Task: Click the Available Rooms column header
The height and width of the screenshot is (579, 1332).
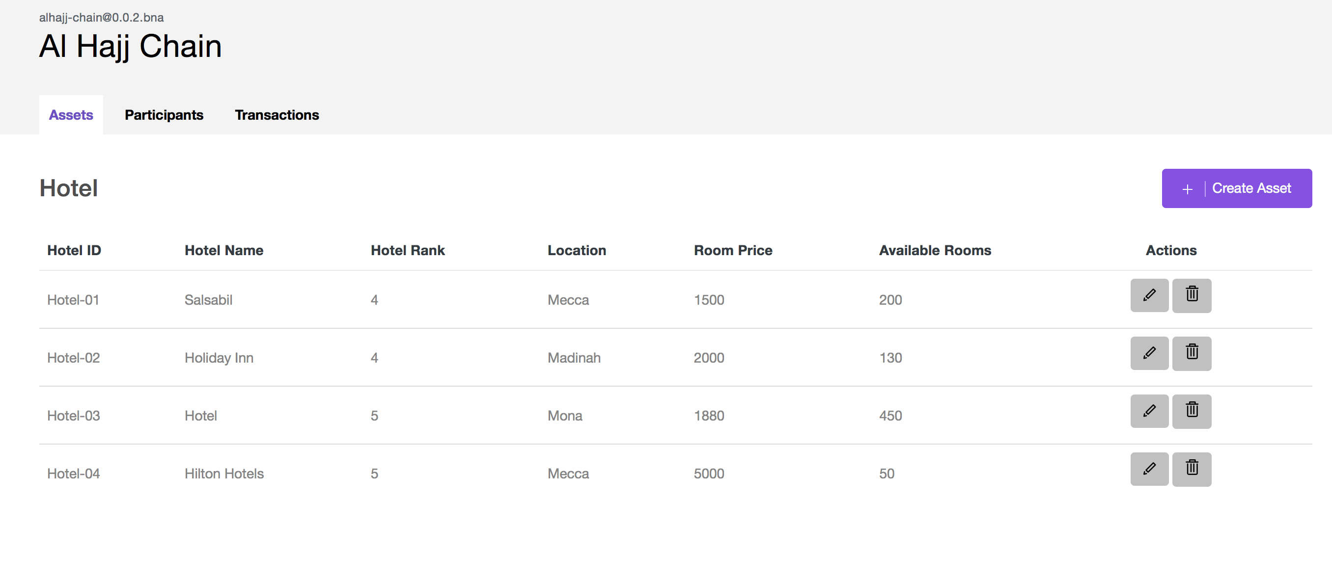Action: click(x=934, y=250)
